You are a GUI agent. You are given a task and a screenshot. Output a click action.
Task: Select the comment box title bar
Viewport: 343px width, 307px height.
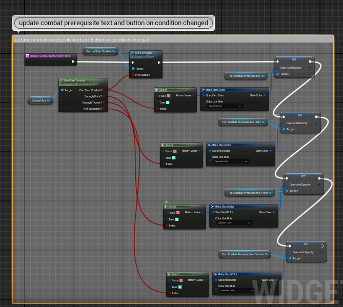[173, 39]
